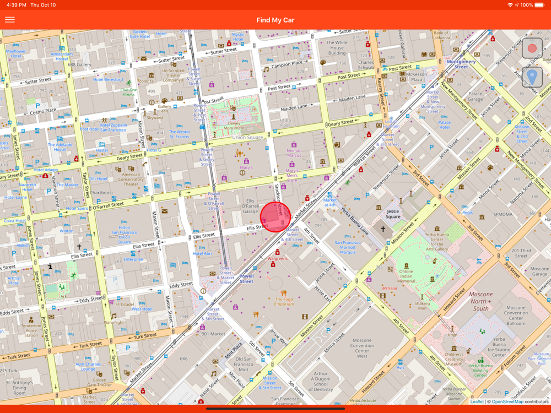Tap the Club One Fitness label
Screen dimensions: 551x413
[x=128, y=92]
